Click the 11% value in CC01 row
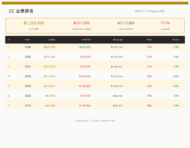The image size is (190, 148). pos(149,67)
